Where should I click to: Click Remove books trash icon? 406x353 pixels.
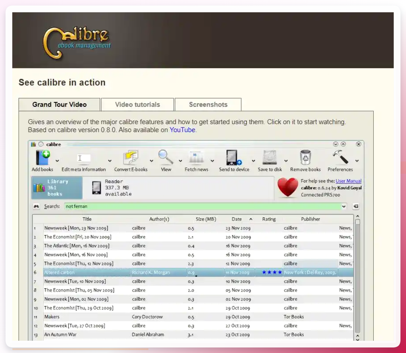click(306, 158)
